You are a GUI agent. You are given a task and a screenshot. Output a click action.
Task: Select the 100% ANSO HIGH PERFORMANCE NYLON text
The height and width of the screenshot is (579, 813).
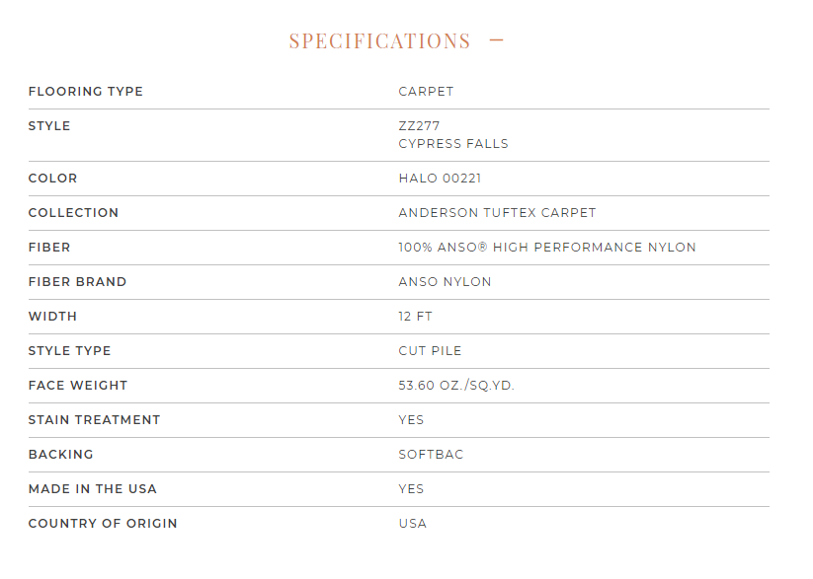pos(547,247)
